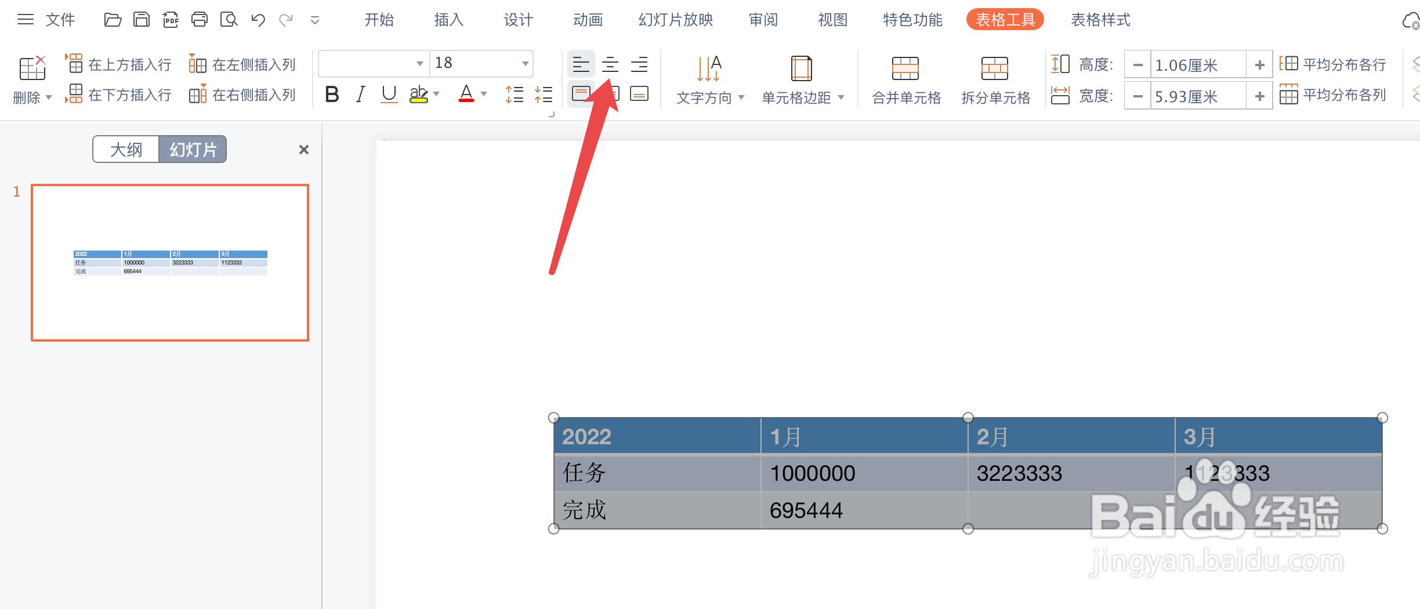
Task: Click the save icon
Action: (x=142, y=20)
